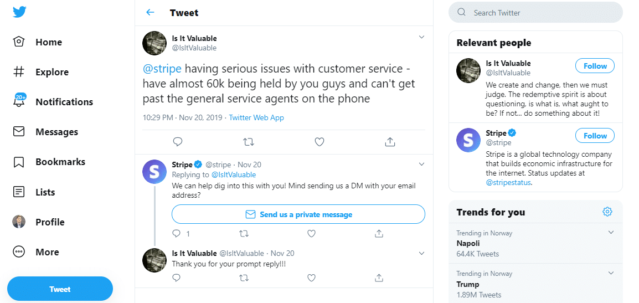Screen dimensions: 639x303
Task: Click the Twitter bird logo
Action: click(20, 12)
